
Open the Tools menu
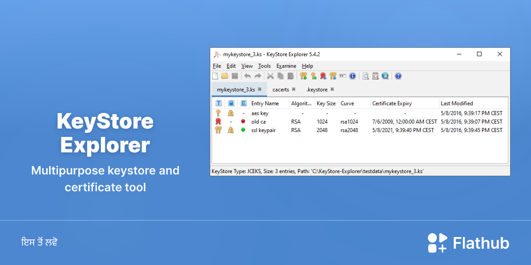point(264,66)
